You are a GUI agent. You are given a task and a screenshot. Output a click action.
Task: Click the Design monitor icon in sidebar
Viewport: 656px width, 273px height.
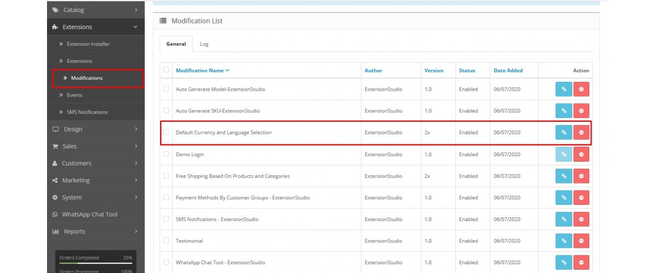(55, 129)
